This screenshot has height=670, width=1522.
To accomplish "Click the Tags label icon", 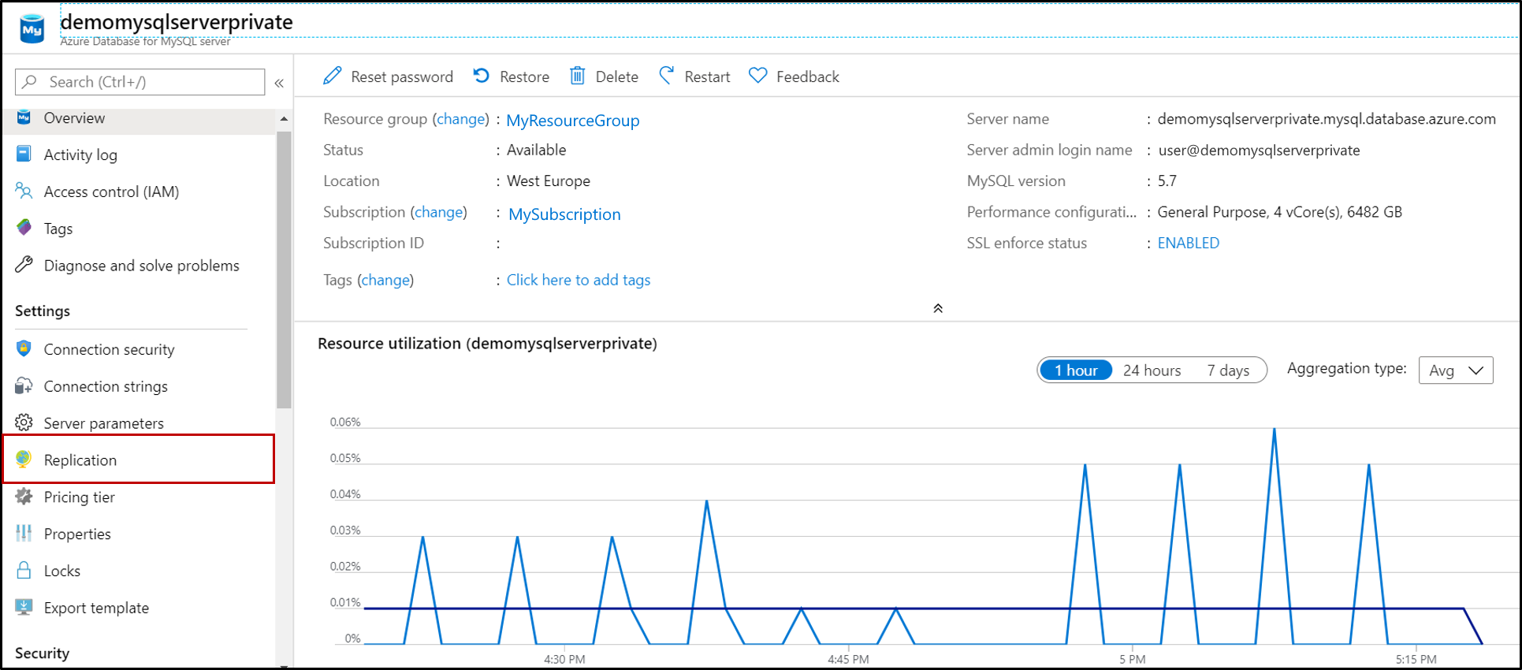I will pyautogui.click(x=24, y=228).
